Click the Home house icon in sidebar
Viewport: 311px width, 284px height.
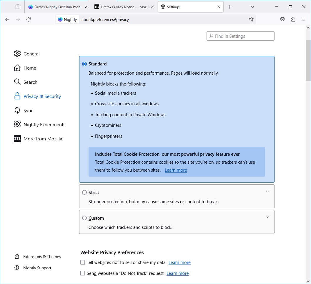point(17,68)
